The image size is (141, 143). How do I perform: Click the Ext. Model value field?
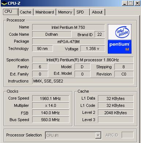(x=83, y=74)
